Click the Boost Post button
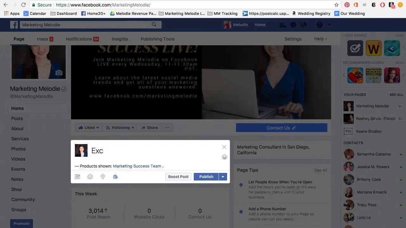Viewport: 406px width, 228px height. click(178, 177)
